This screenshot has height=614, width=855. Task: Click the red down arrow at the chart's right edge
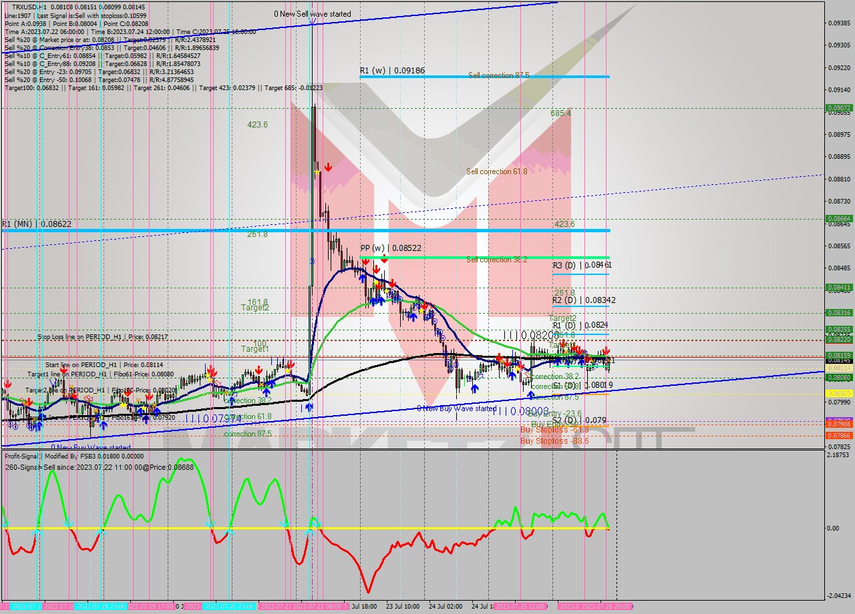point(606,350)
